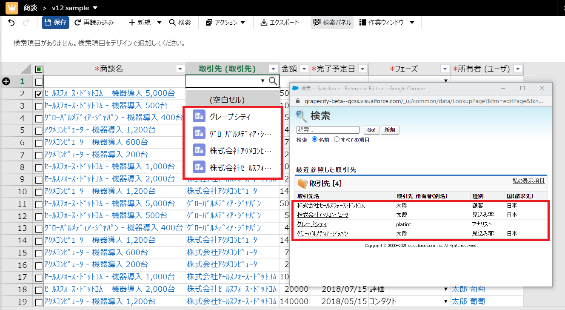Reload data with 再読み込み
This screenshot has width=565, height=310.
click(94, 23)
